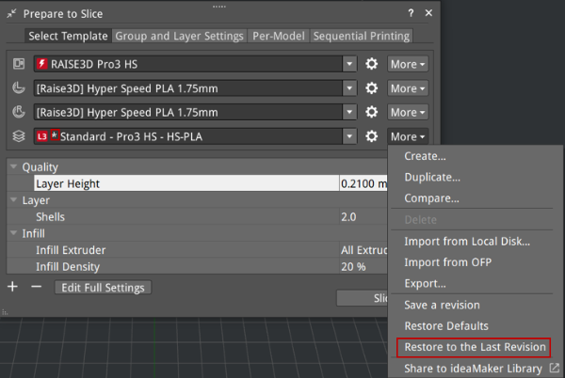Click the pin icon in title bar
Viewport: 565px width, 378px height.
coord(11,14)
